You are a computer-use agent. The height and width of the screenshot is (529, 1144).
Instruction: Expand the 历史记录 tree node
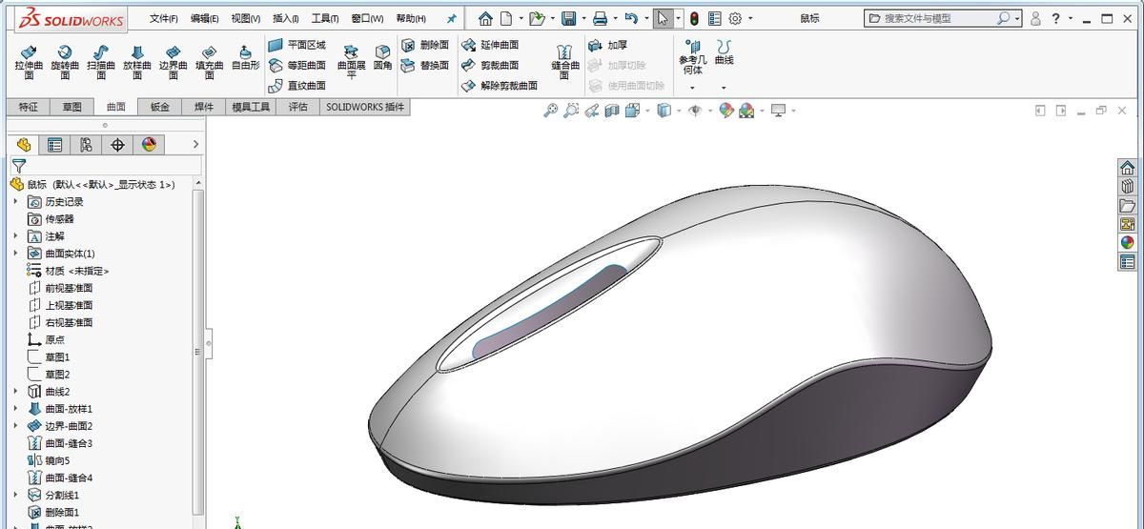point(15,201)
